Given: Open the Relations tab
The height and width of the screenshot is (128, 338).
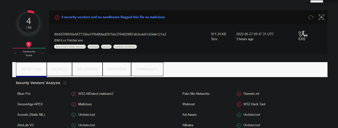Looking at the screenshot, I should tap(87, 69).
